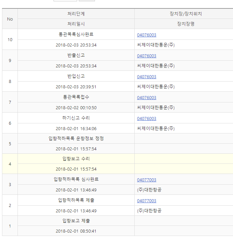Click the 처리일시 column header

point(76,24)
